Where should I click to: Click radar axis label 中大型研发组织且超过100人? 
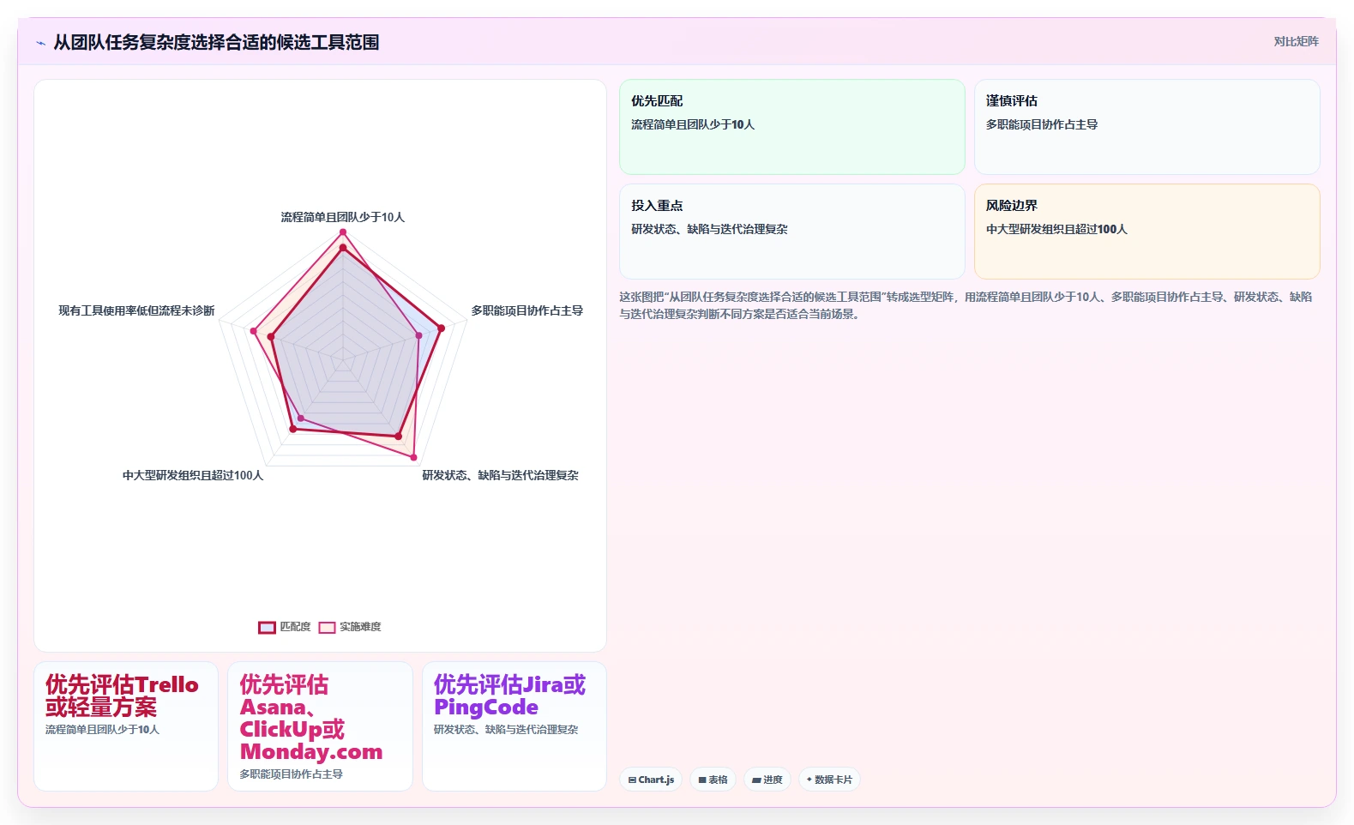tap(193, 475)
